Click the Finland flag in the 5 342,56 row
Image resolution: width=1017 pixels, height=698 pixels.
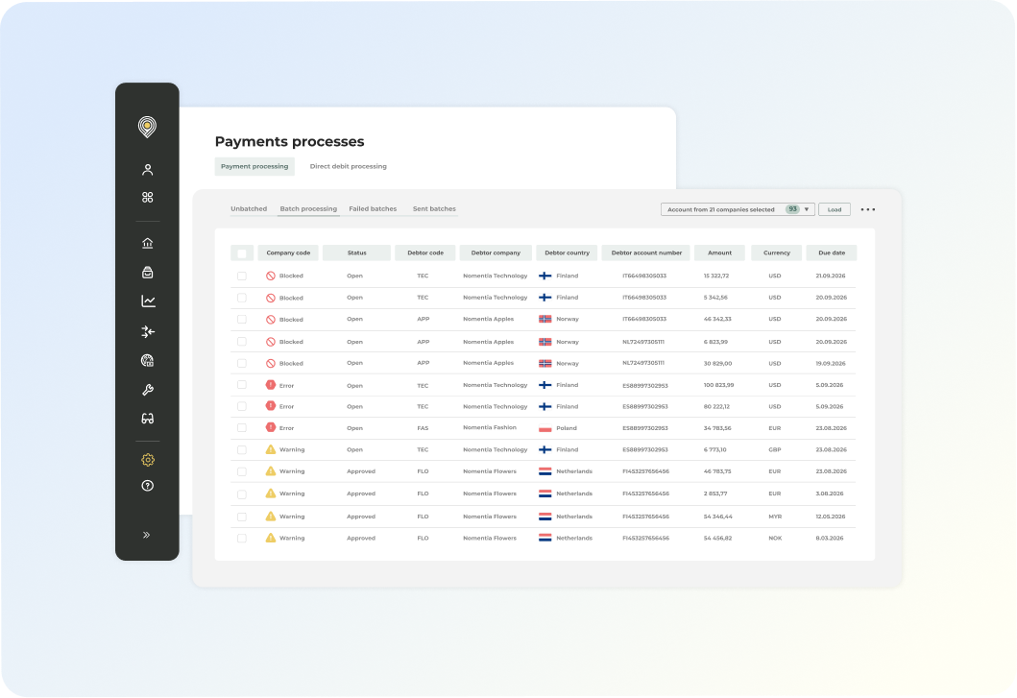tap(545, 298)
